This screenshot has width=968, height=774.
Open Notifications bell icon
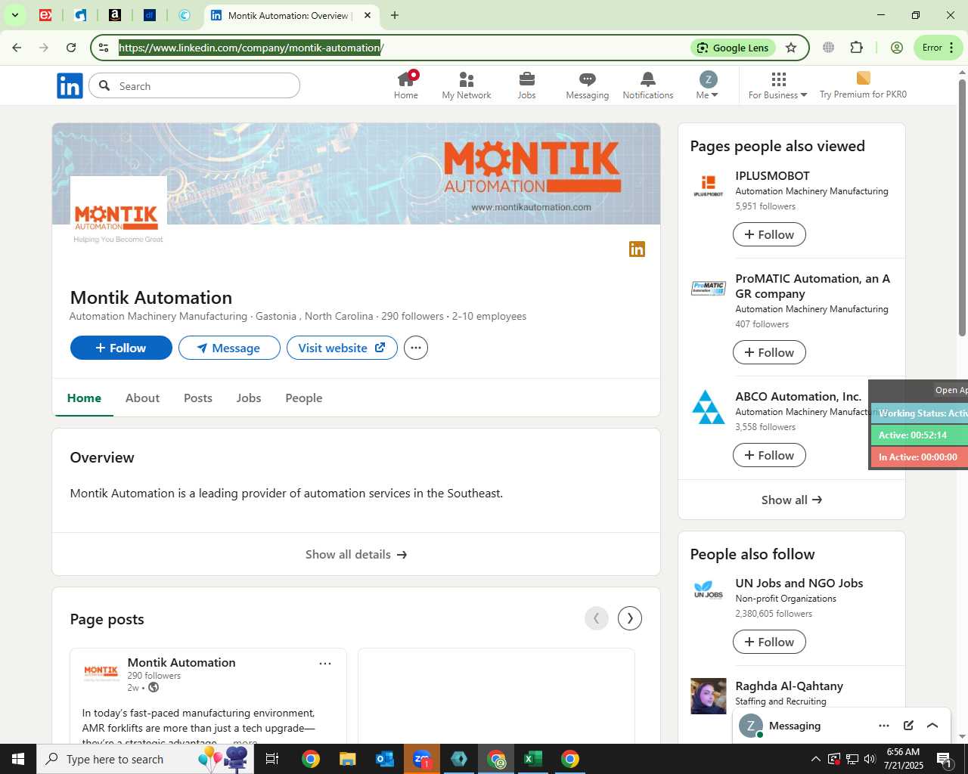[x=648, y=85]
